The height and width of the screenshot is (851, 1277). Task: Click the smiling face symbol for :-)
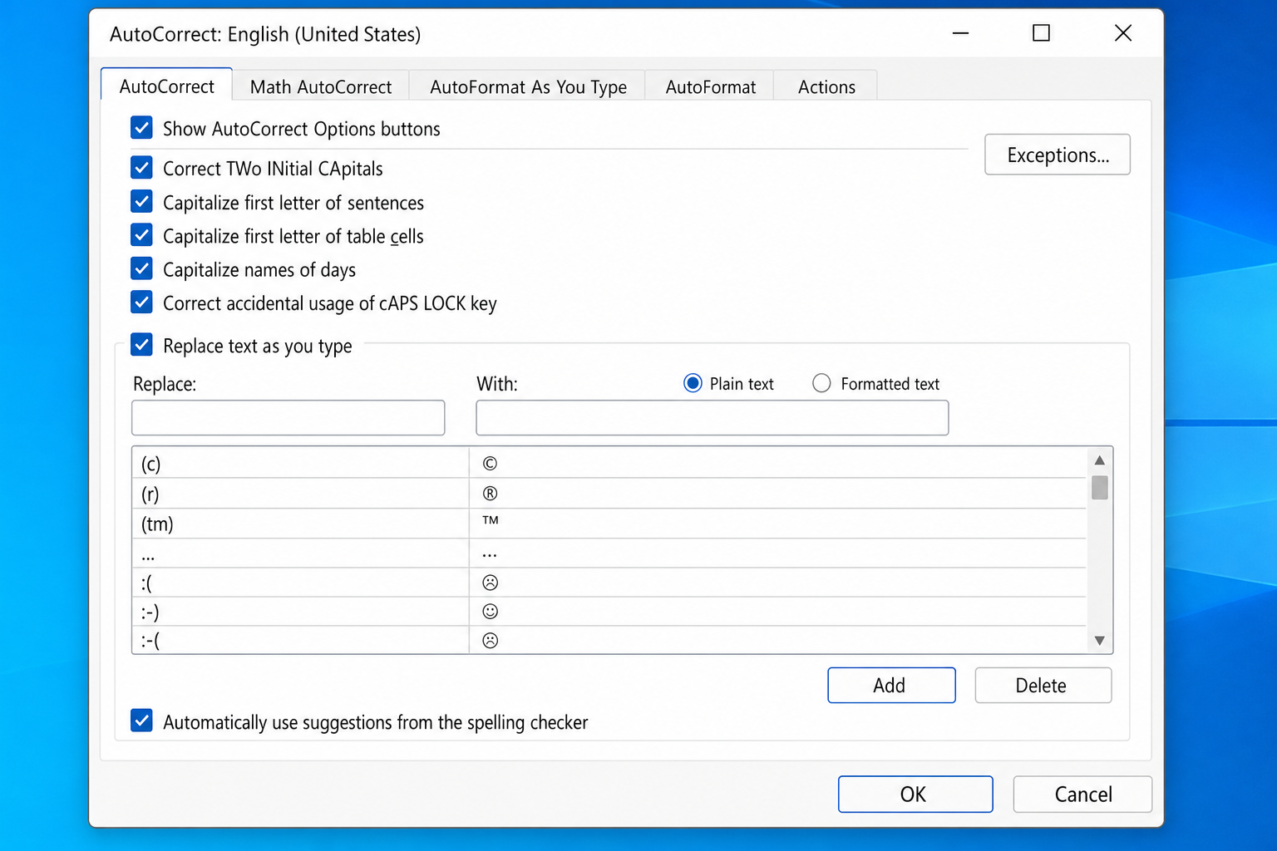click(491, 612)
